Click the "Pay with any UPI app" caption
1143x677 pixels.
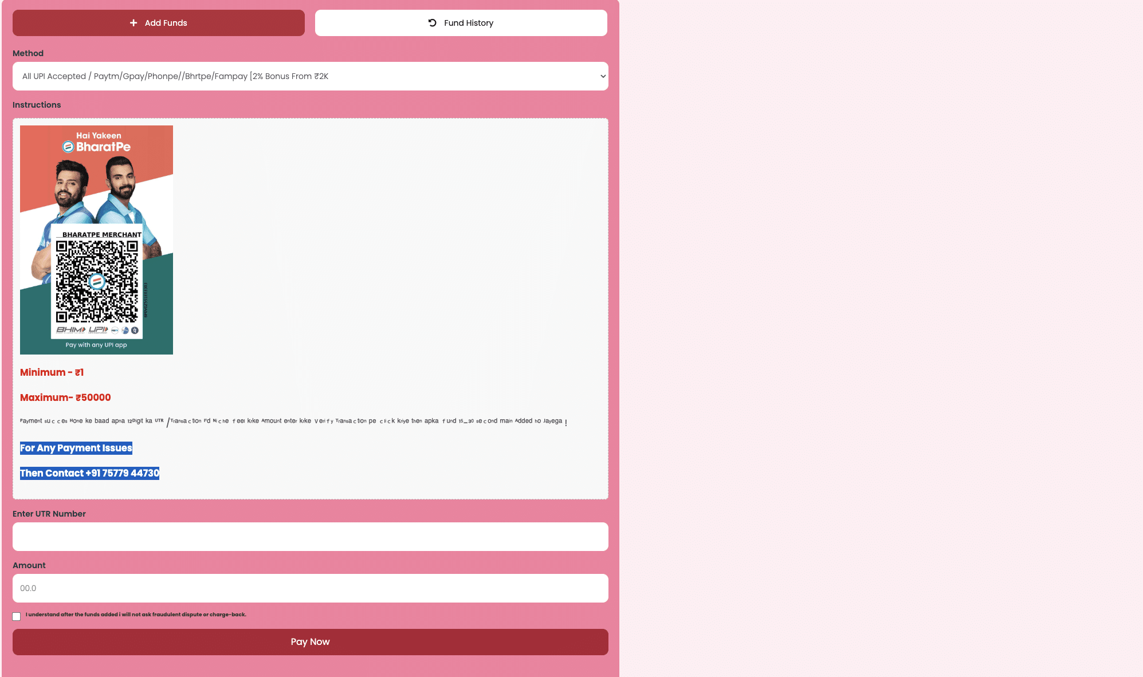coord(96,345)
